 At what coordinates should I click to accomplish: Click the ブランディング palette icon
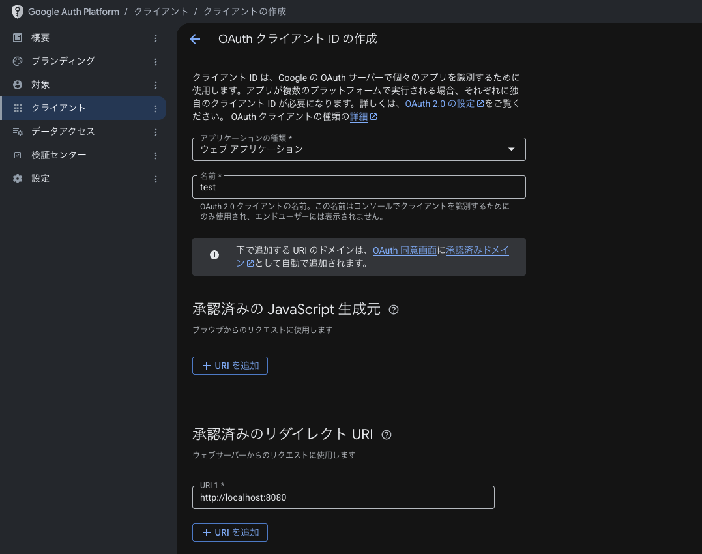pos(18,61)
